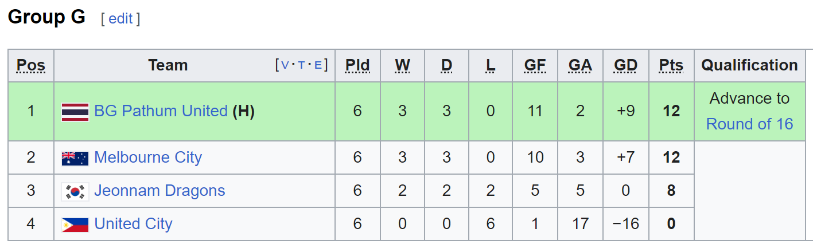Click the Pld column header abbreviation
813x252 pixels.
pos(357,65)
